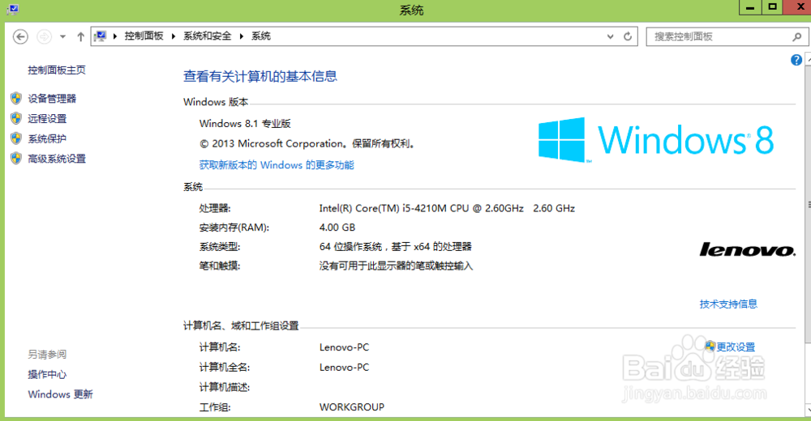Maximize the 系统 window
Image resolution: width=811 pixels, height=421 pixels.
point(772,7)
